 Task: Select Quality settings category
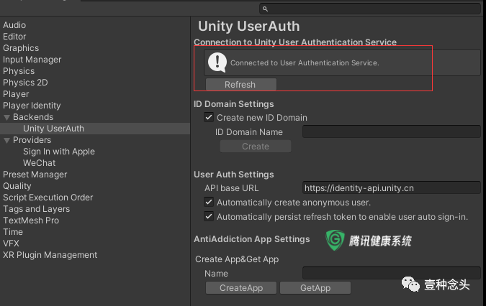[x=17, y=186]
